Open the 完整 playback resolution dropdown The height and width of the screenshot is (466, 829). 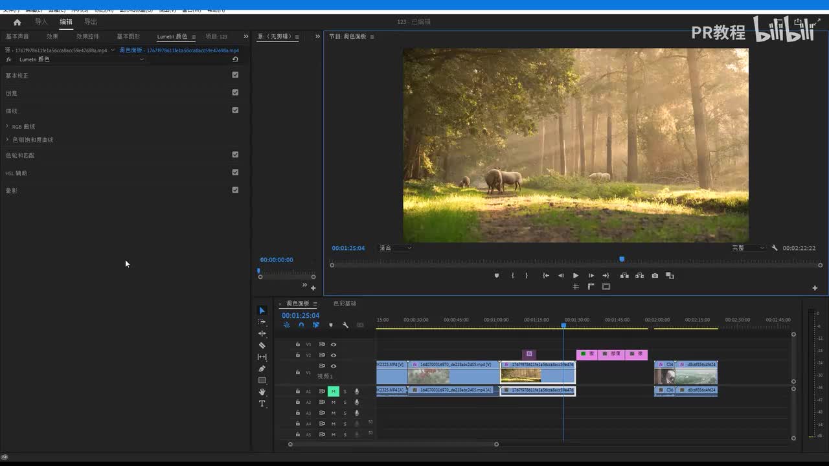748,248
